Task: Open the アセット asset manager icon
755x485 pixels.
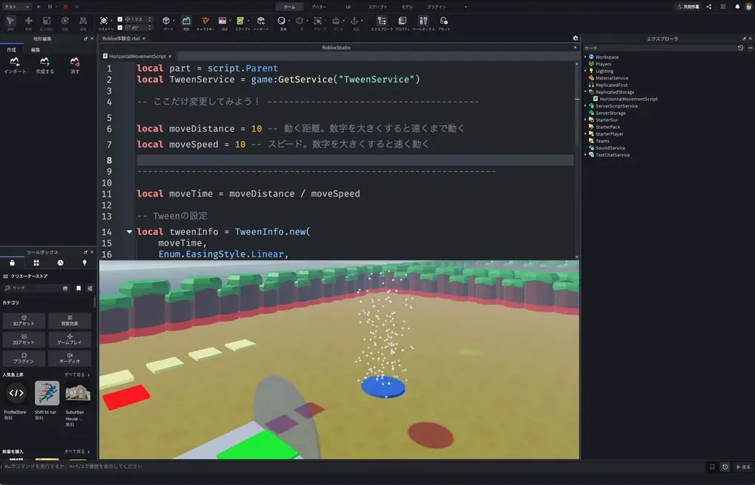Action: tap(444, 21)
